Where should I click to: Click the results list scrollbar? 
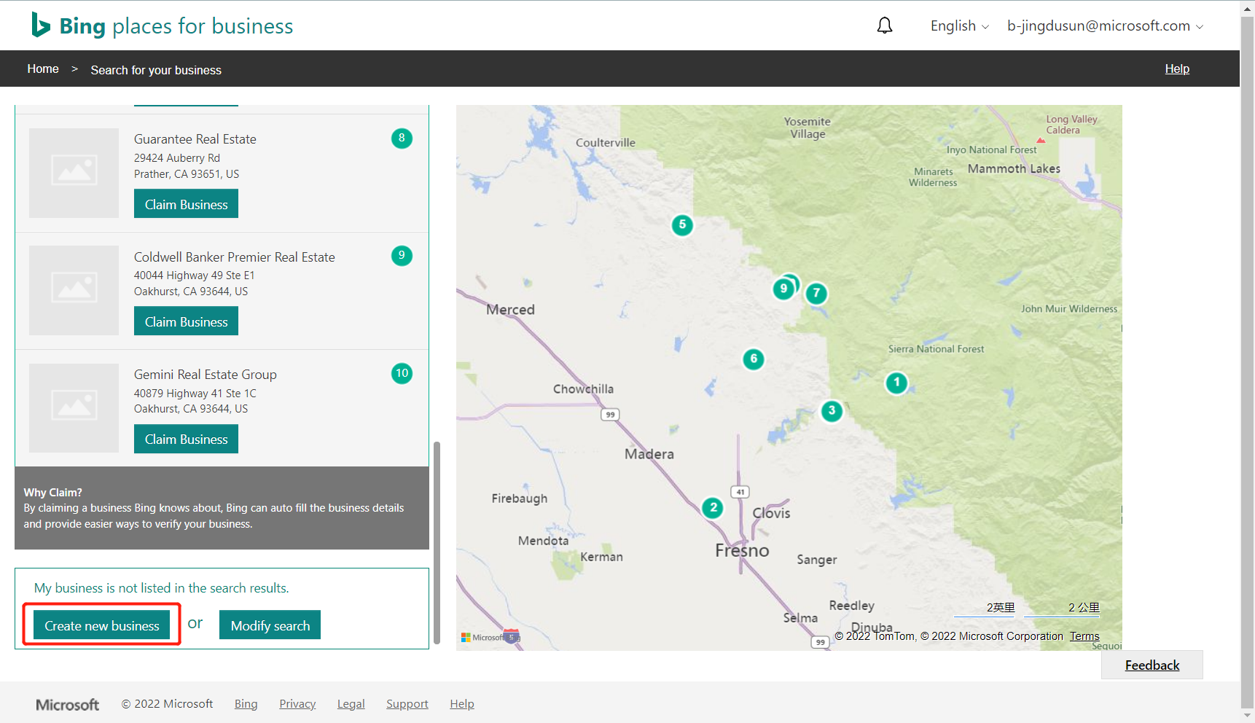437,542
